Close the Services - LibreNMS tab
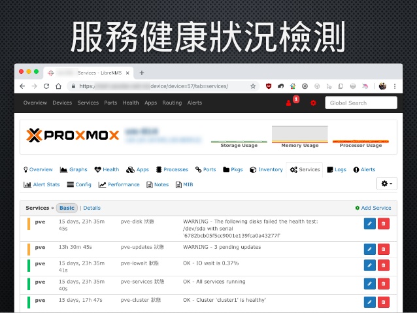 [127, 73]
